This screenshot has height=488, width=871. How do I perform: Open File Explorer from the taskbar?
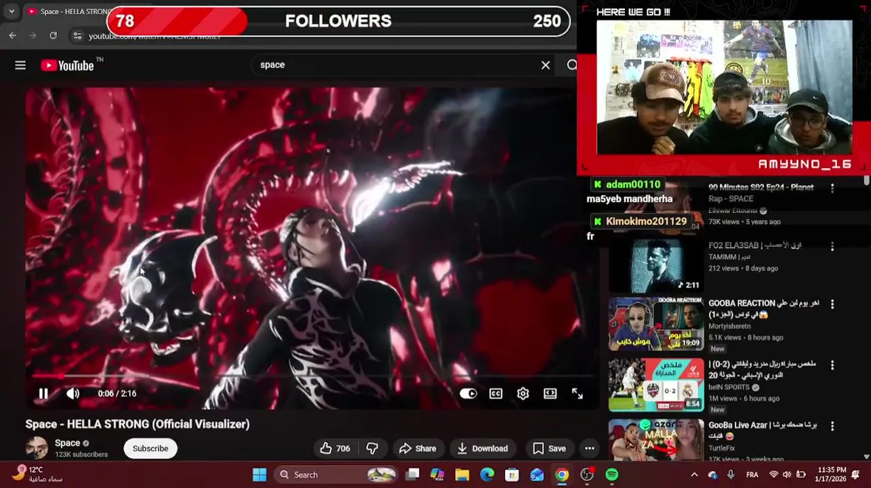[x=462, y=474]
